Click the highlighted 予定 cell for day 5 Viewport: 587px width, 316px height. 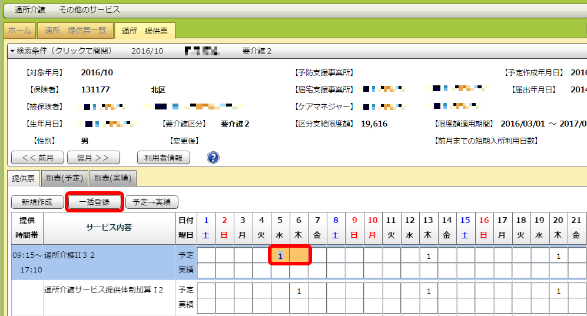tap(280, 256)
